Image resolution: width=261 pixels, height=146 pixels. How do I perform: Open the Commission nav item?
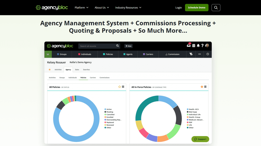pos(172,54)
